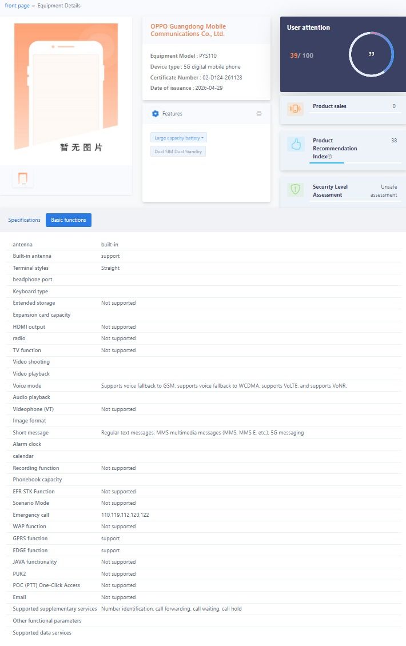
Task: Click the Videophone (VT) row label
Action: pos(33,409)
